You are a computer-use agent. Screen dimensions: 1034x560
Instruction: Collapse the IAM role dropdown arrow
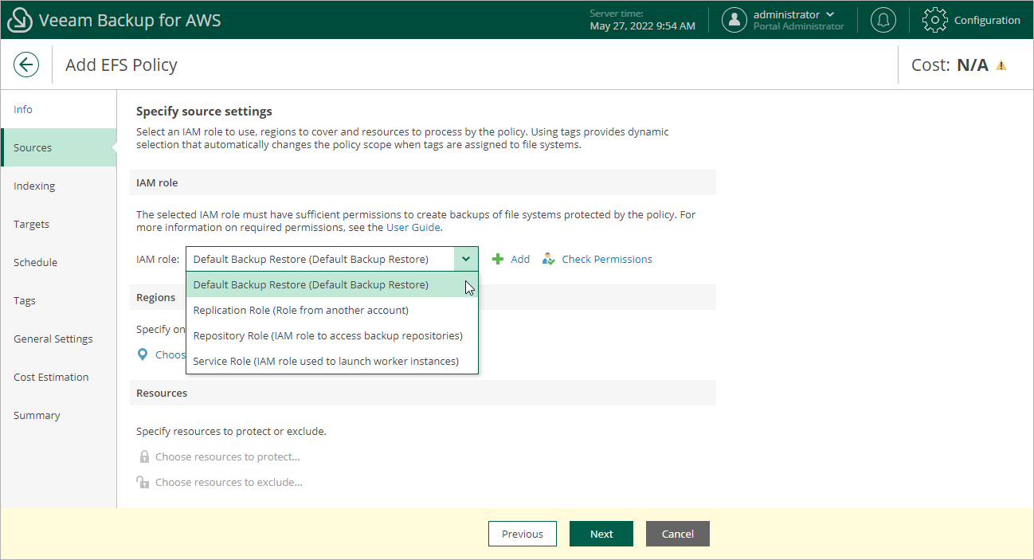(466, 259)
